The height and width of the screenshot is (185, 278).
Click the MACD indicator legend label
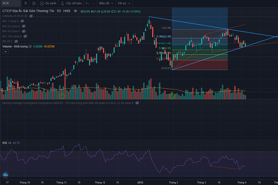[68, 103]
